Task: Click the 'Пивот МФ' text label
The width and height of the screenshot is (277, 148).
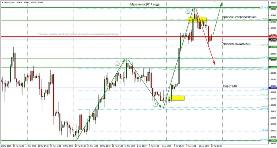Action: (230, 86)
